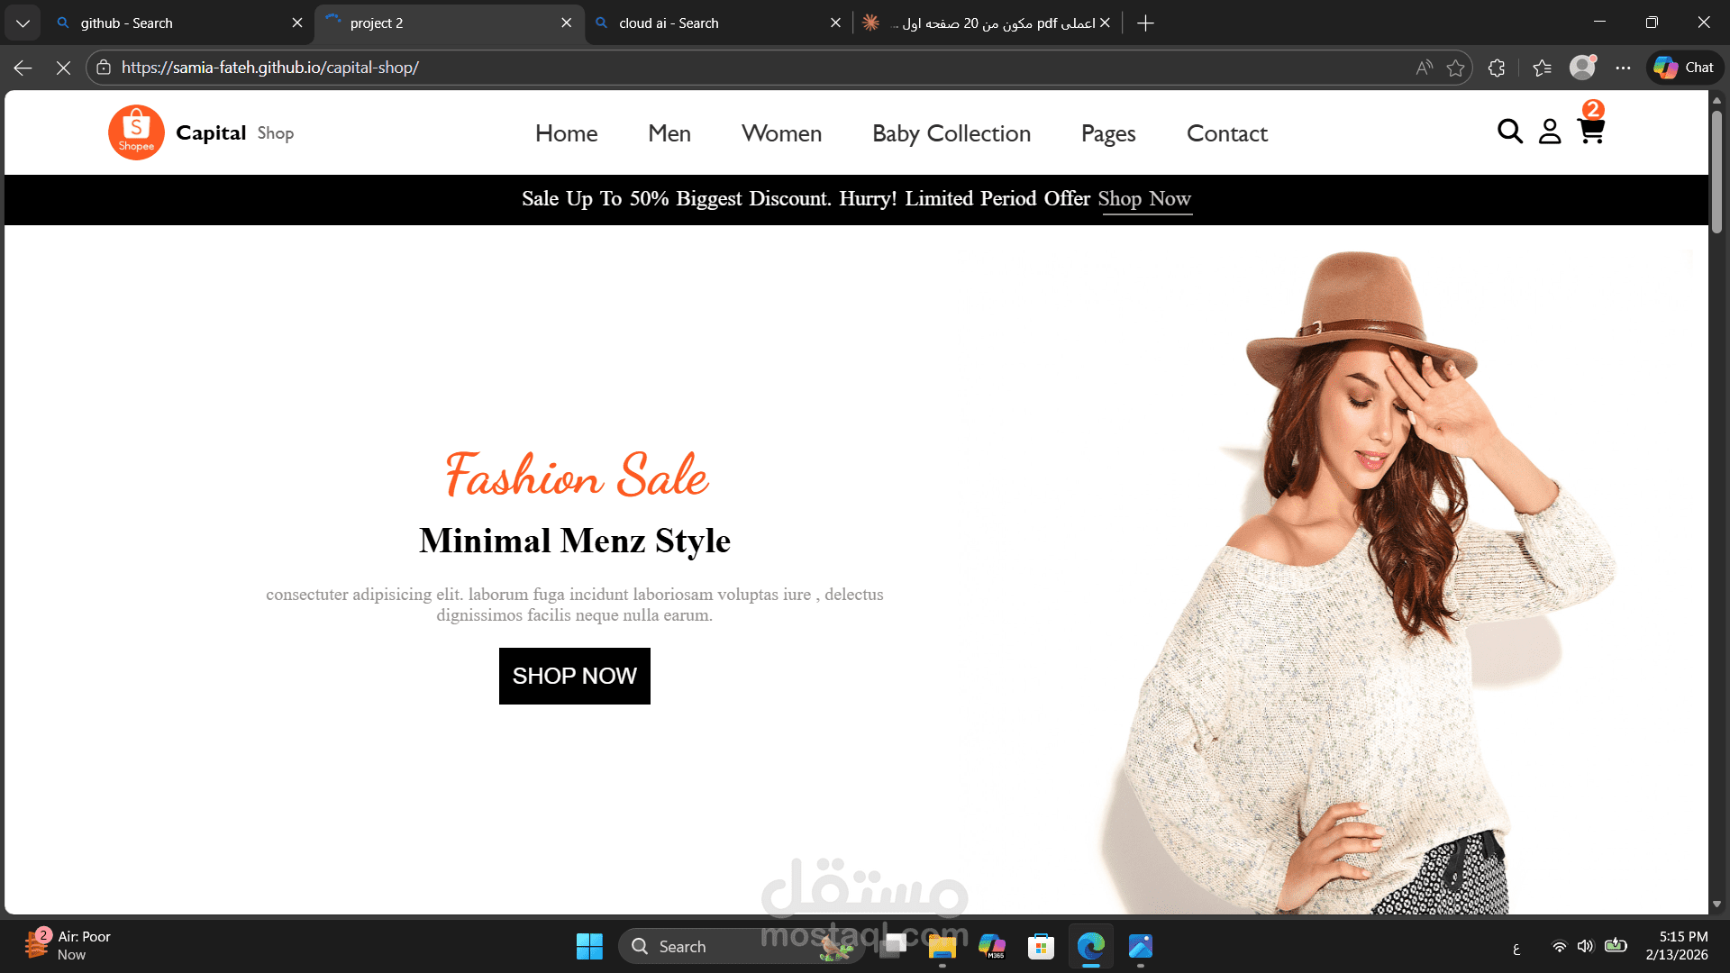Screen dimensions: 1730x973
Task: Open the shopping cart with 2 items
Action: click(1591, 132)
